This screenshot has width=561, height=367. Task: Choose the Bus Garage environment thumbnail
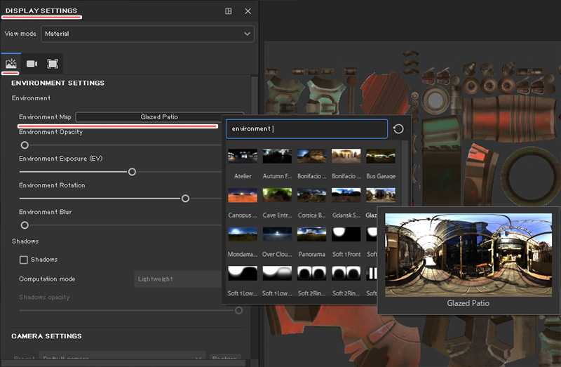click(x=381, y=156)
